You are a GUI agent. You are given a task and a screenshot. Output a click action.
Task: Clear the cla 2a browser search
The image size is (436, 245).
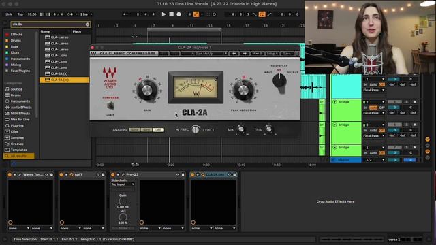click(x=87, y=24)
